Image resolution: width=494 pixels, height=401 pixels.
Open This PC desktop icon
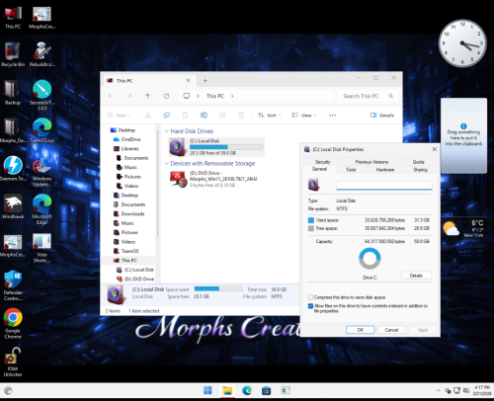point(13,17)
